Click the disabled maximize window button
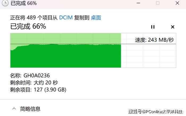This screenshot has width=186, height=116. (158, 3)
